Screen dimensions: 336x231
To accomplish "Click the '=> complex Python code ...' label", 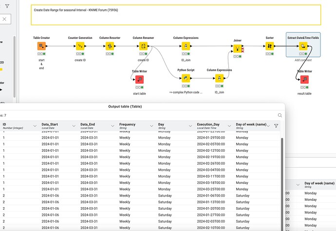I will (x=186, y=92).
